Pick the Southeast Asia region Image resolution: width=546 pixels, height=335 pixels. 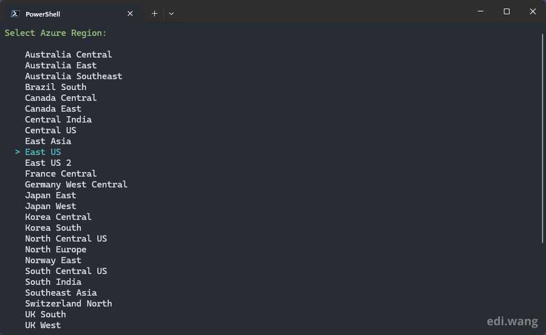pyautogui.click(x=61, y=293)
